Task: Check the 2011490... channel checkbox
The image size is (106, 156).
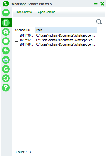Action: point(16,35)
